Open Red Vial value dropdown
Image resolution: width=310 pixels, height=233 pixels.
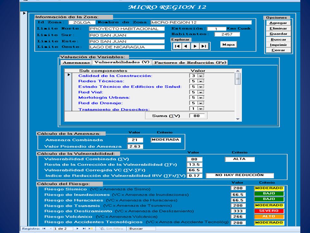[x=201, y=92]
